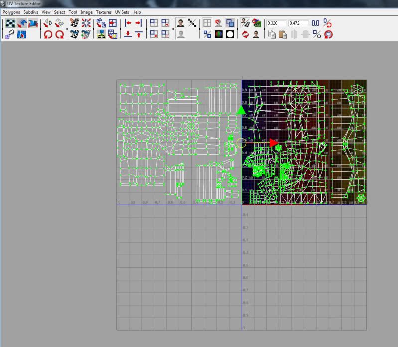Display RGB channels of texture
Viewport: 398px width, 347px height.
tap(219, 34)
